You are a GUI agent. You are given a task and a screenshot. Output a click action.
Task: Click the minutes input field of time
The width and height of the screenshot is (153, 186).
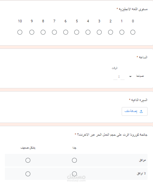(115, 77)
